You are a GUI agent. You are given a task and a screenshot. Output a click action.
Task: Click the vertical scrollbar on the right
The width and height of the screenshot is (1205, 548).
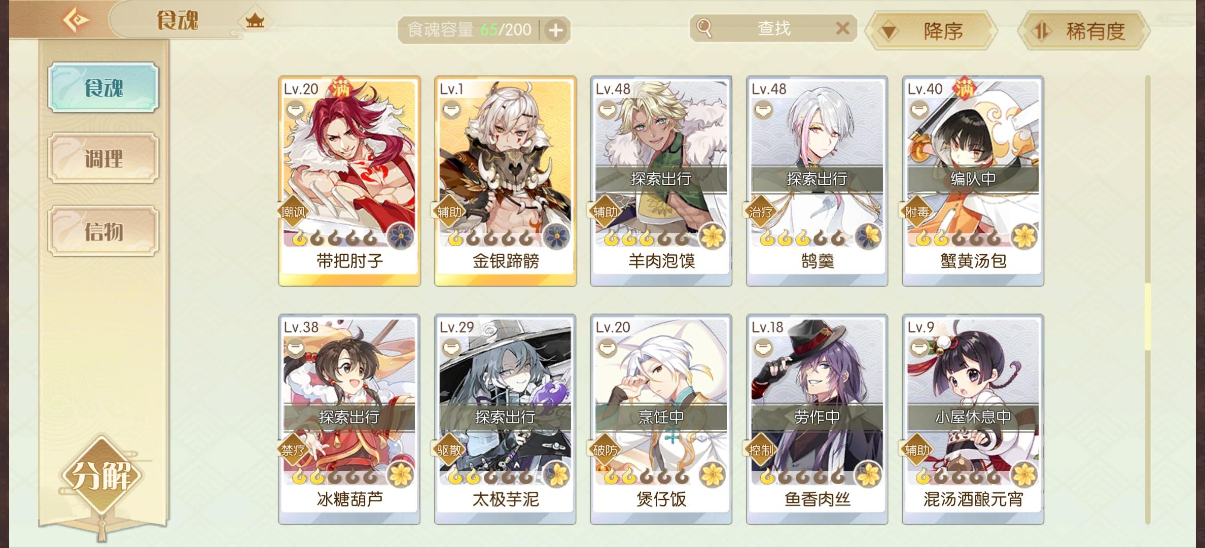coord(1148,299)
